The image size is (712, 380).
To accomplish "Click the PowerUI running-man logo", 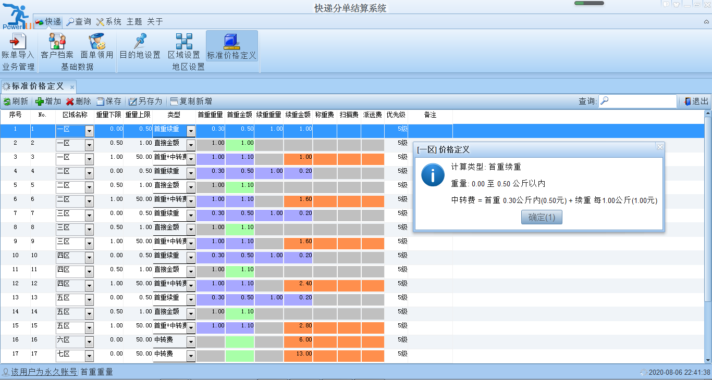I will click(17, 16).
